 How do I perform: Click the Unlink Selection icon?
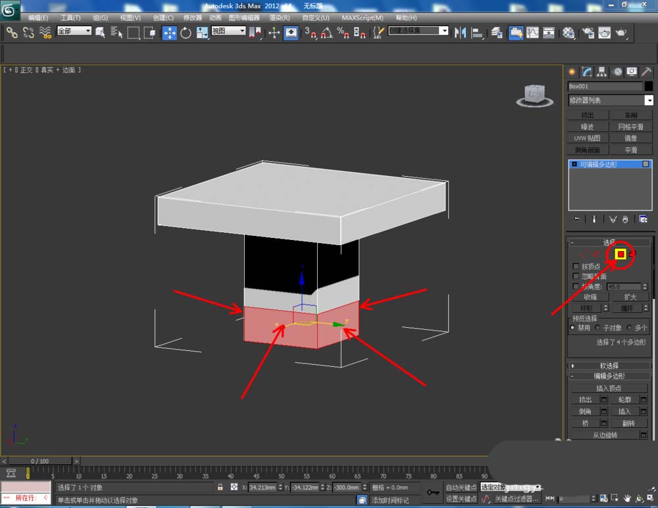[x=28, y=33]
